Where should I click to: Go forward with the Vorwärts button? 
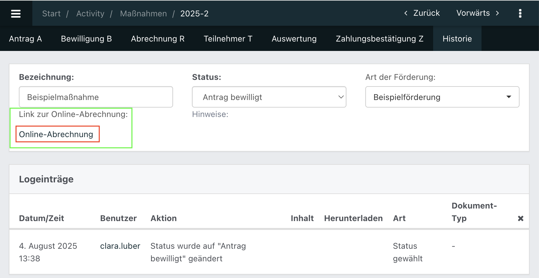[477, 13]
